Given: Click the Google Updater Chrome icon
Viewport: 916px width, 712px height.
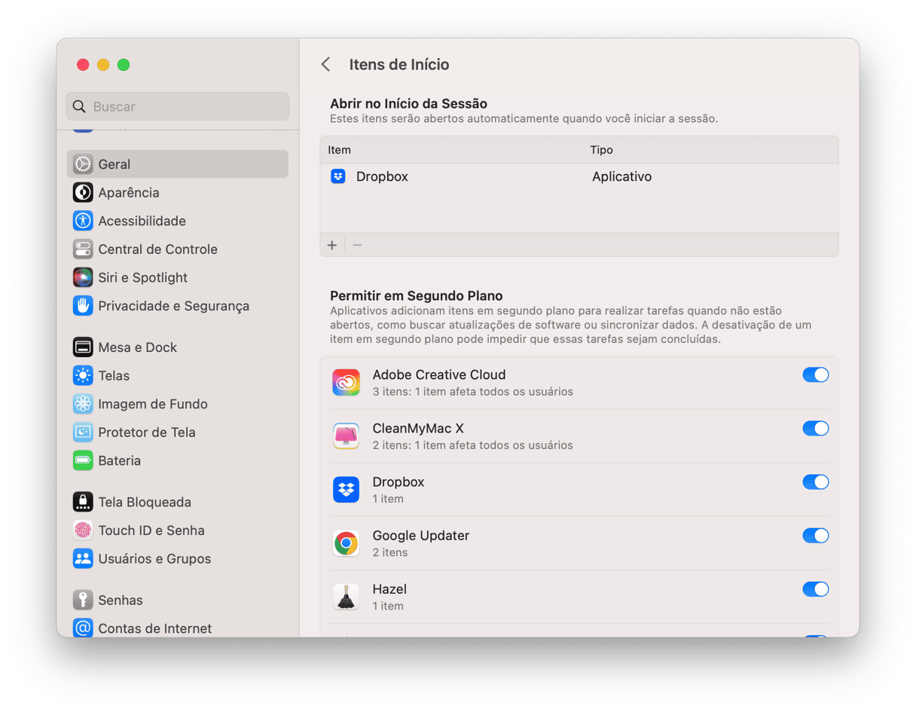Looking at the screenshot, I should point(347,543).
